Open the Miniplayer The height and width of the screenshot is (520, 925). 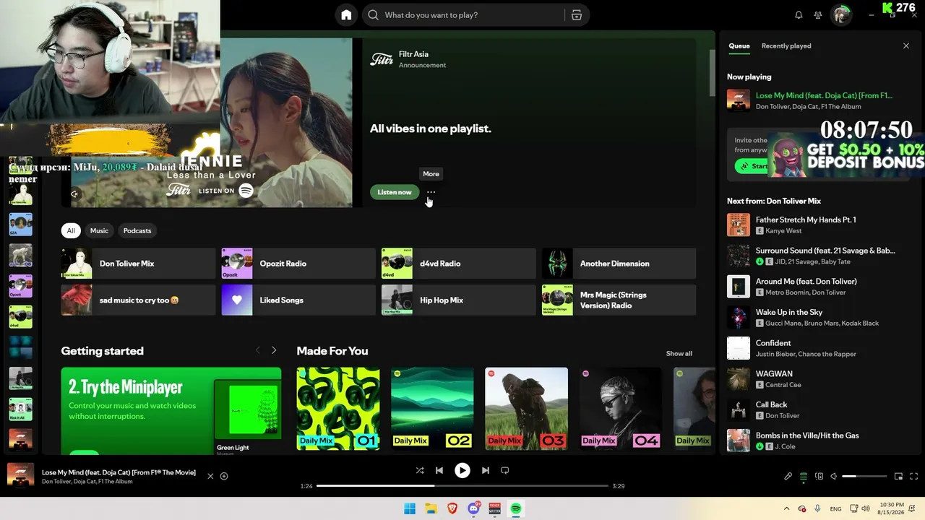[x=899, y=477]
